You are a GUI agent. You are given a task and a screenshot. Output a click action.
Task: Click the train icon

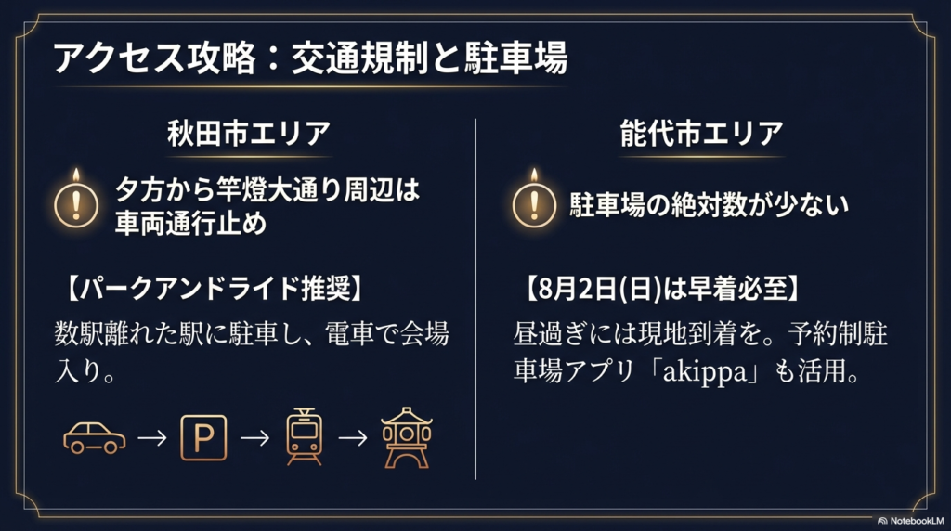(303, 437)
